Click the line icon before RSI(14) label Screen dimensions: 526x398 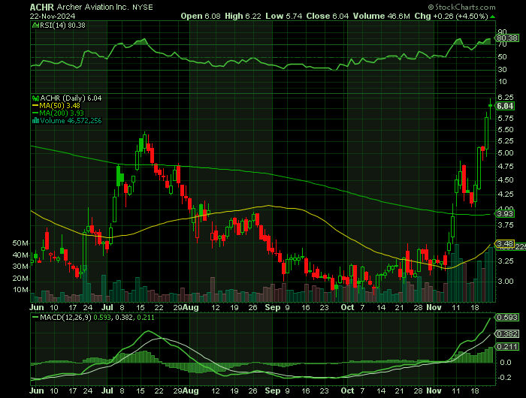pos(35,26)
